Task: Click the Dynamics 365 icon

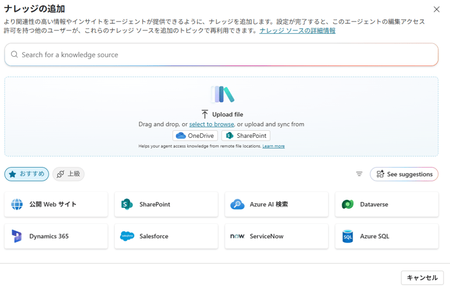Action: point(16,236)
